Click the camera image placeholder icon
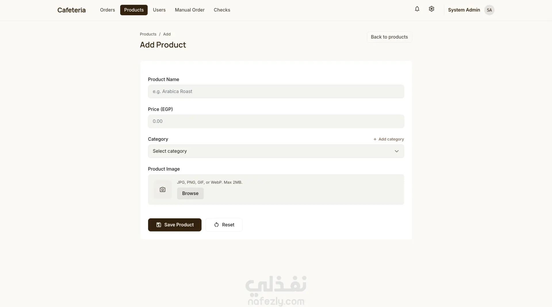Image resolution: width=552 pixels, height=307 pixels. [x=162, y=190]
